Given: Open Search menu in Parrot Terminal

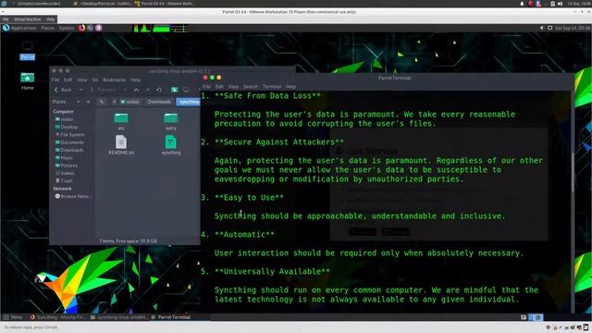Looking at the screenshot, I should [x=251, y=87].
